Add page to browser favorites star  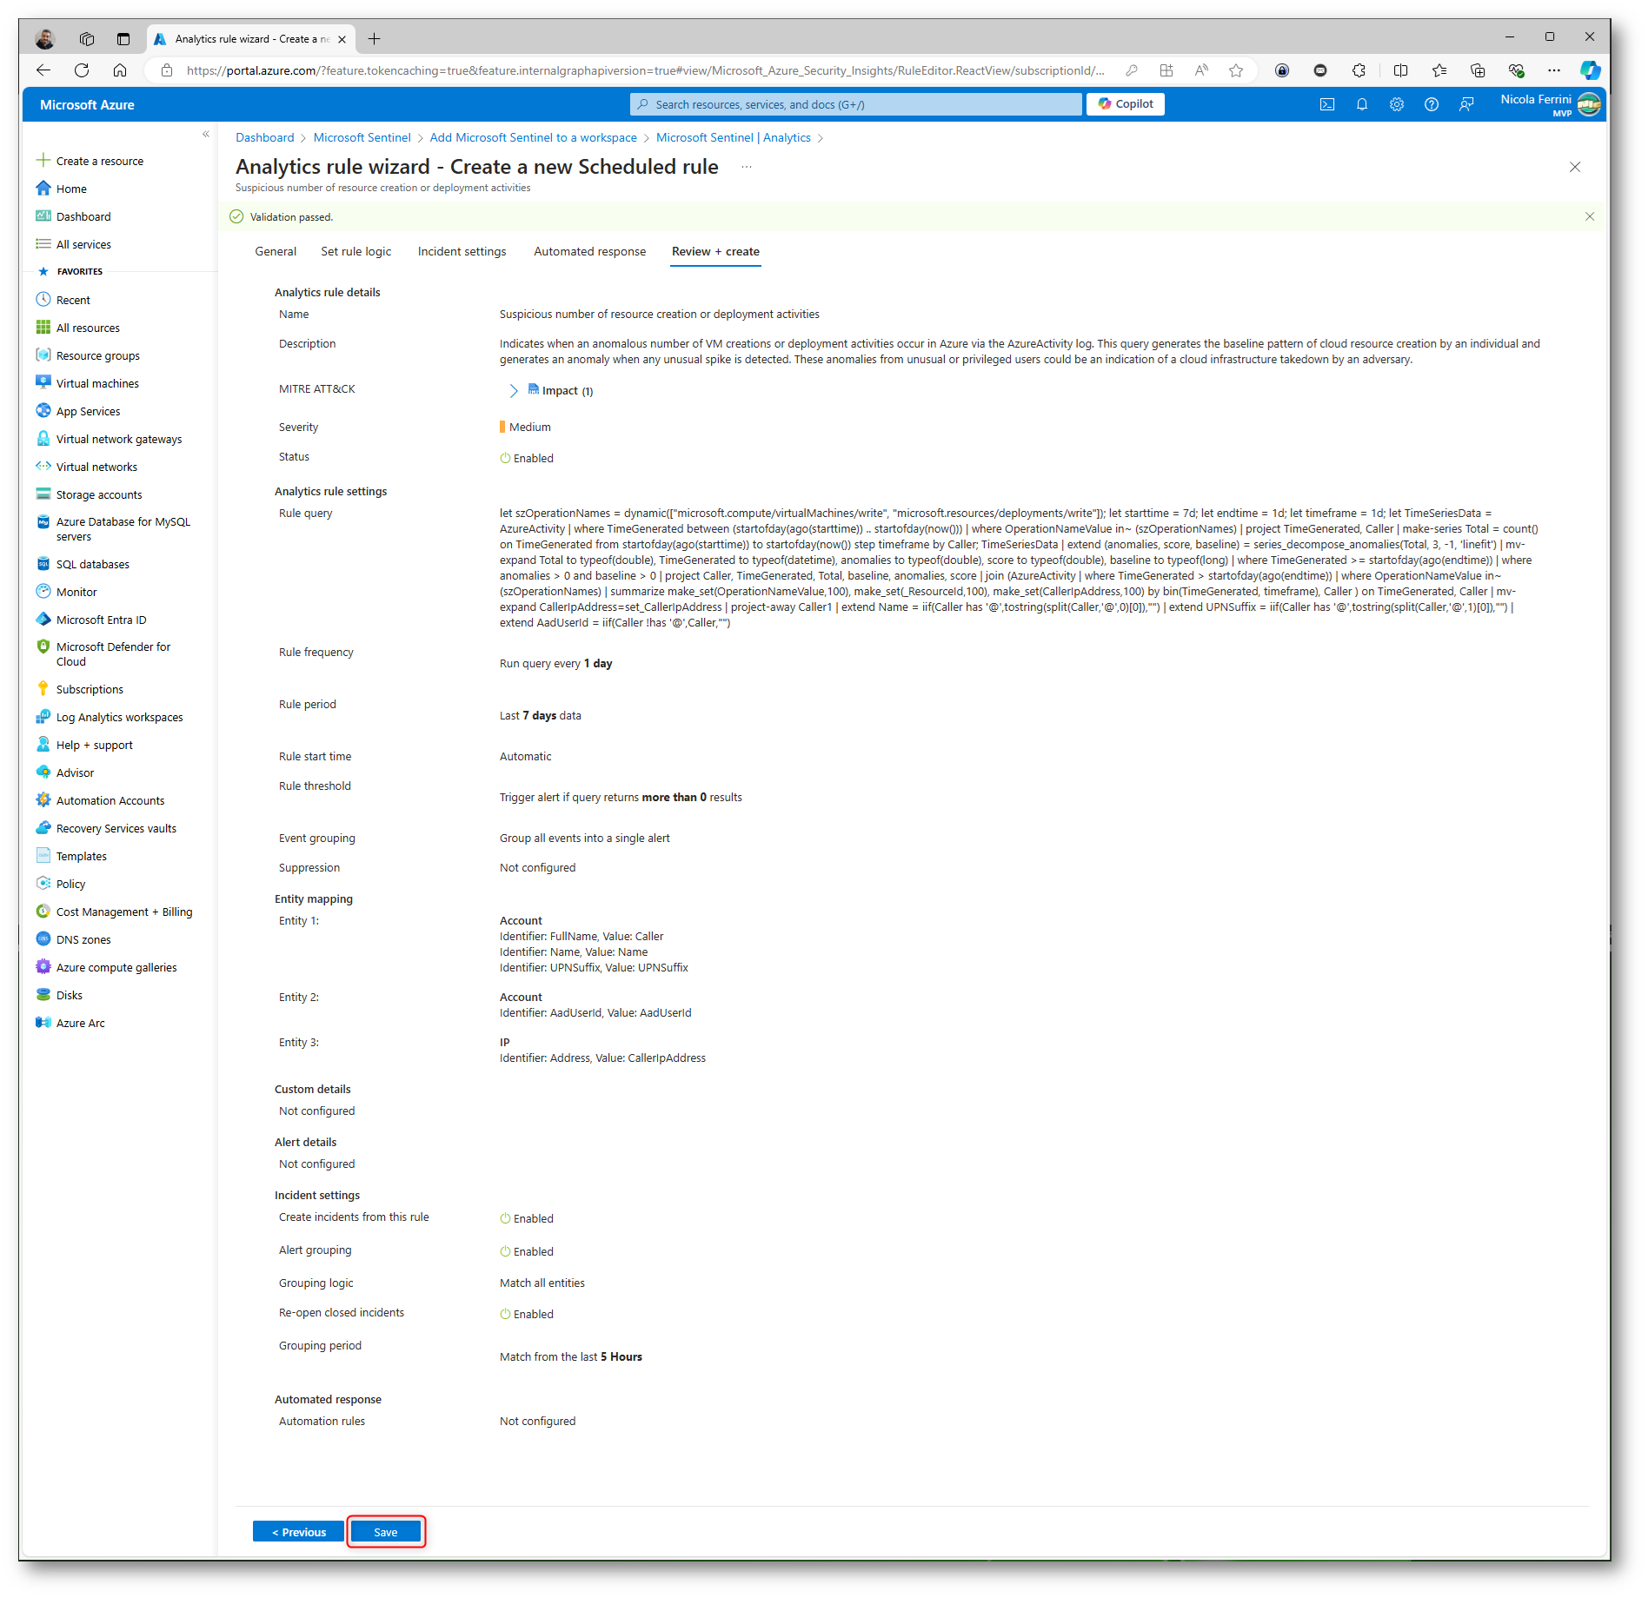[x=1235, y=70]
